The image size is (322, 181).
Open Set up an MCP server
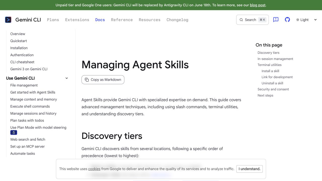click(x=27, y=147)
